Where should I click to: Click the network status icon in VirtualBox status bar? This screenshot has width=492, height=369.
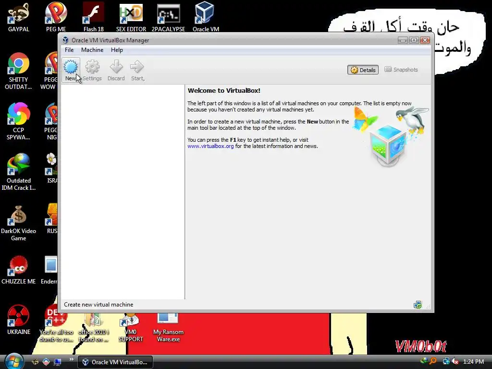click(x=418, y=305)
